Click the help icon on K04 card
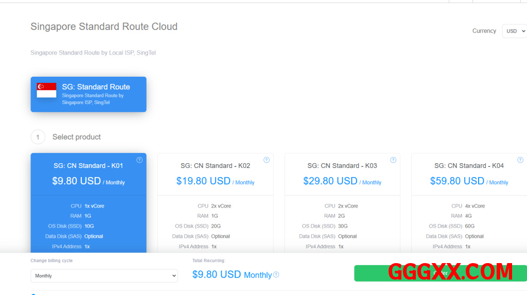 click(x=520, y=160)
